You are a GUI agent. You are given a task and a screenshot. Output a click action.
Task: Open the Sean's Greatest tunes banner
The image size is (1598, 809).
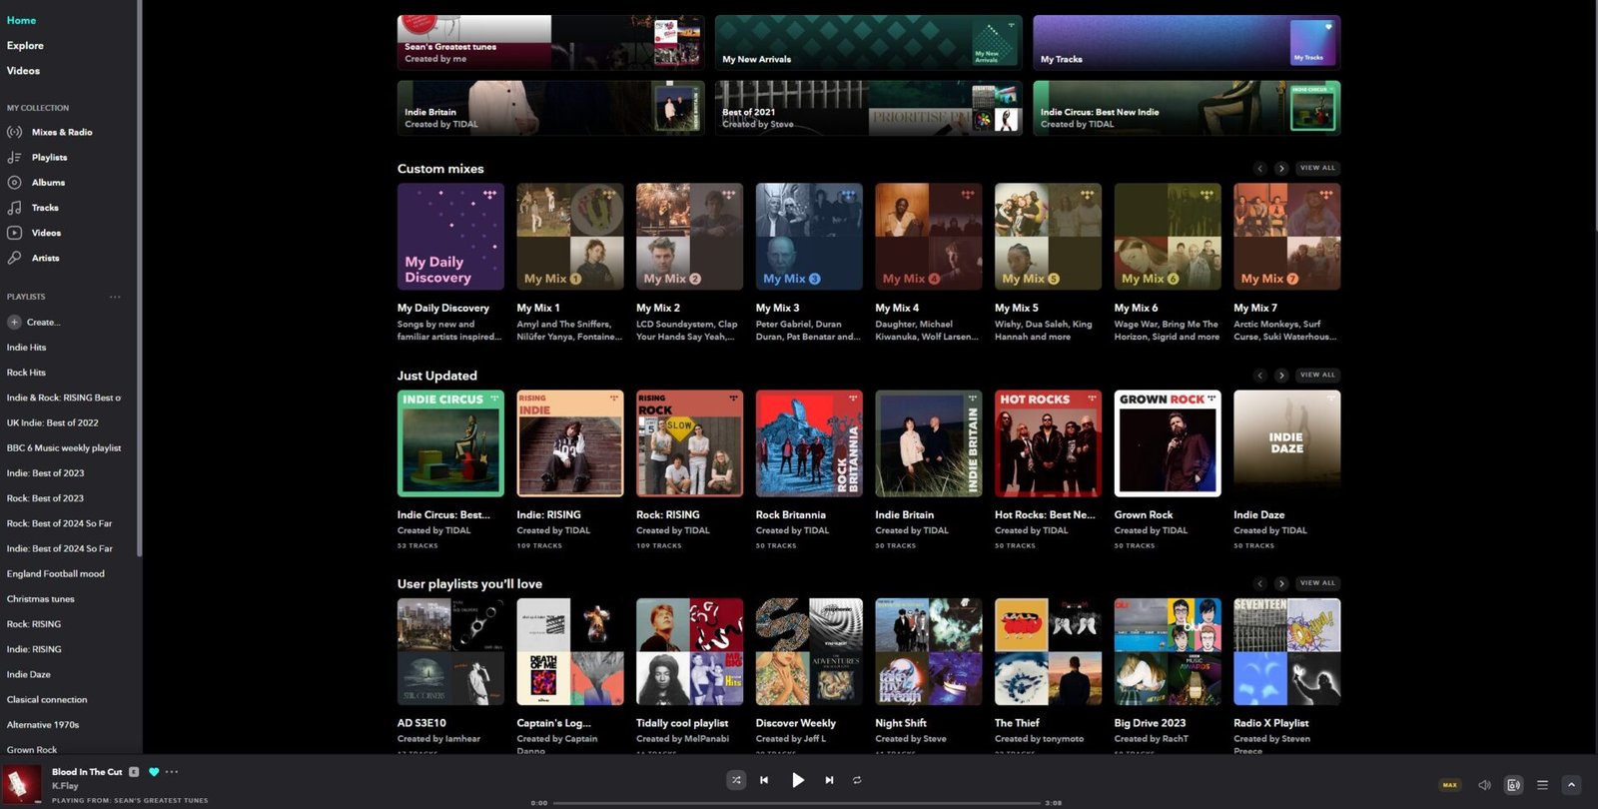[550, 42]
